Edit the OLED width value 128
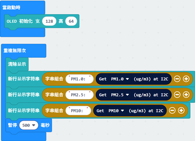Screen dimensions: 195x141 click(49, 21)
